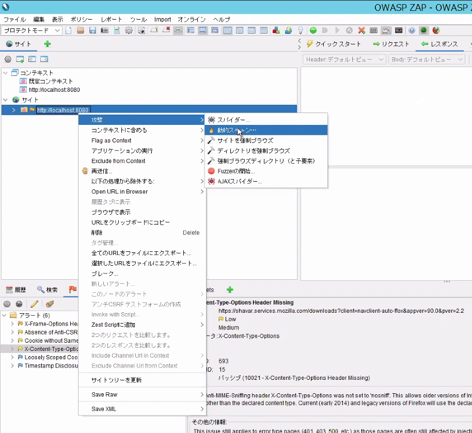Open the Header デフォルトビュー dropdown
The height and width of the screenshot is (433, 472).
pyautogui.click(x=344, y=59)
